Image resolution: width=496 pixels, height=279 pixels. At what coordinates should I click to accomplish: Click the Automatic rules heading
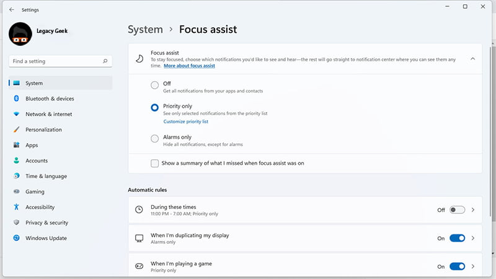148,190
